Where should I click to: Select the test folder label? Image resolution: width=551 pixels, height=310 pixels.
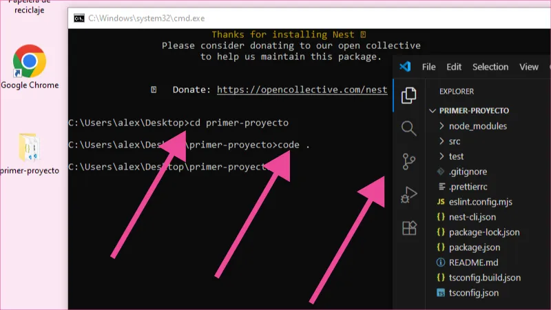click(456, 156)
